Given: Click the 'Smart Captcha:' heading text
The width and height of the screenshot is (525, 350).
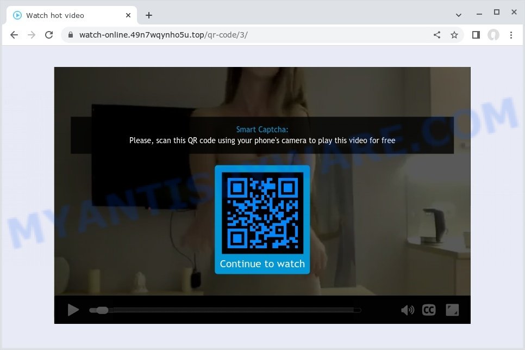Looking at the screenshot, I should click(262, 130).
